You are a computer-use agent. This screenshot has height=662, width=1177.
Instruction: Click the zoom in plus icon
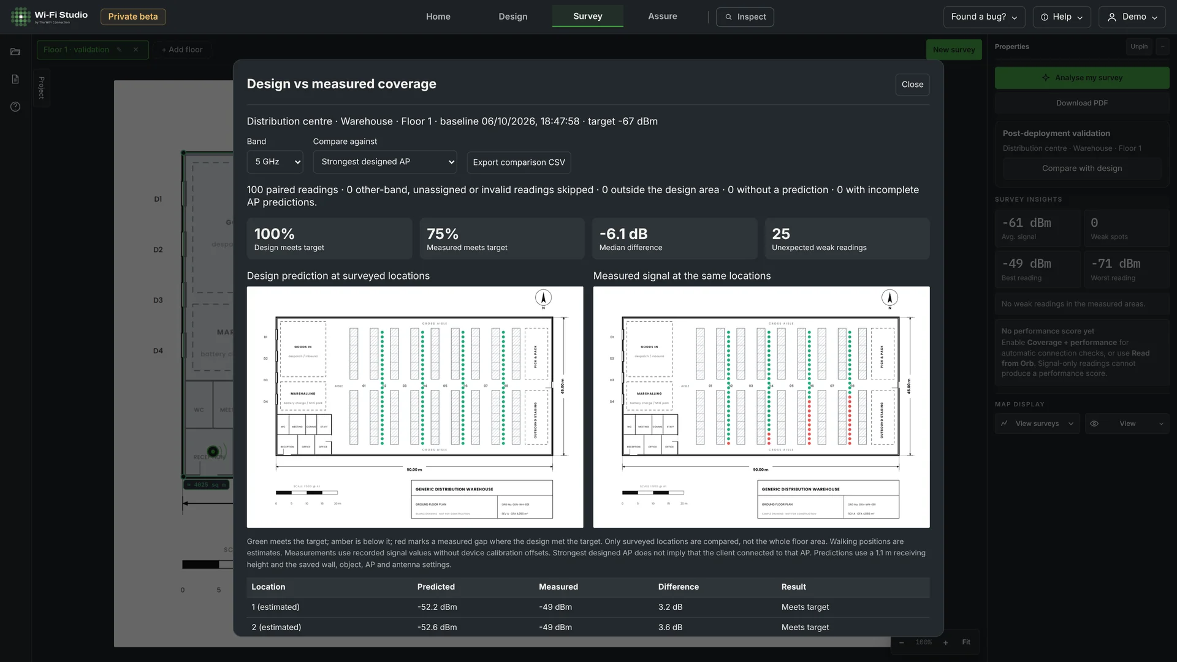[x=946, y=642]
